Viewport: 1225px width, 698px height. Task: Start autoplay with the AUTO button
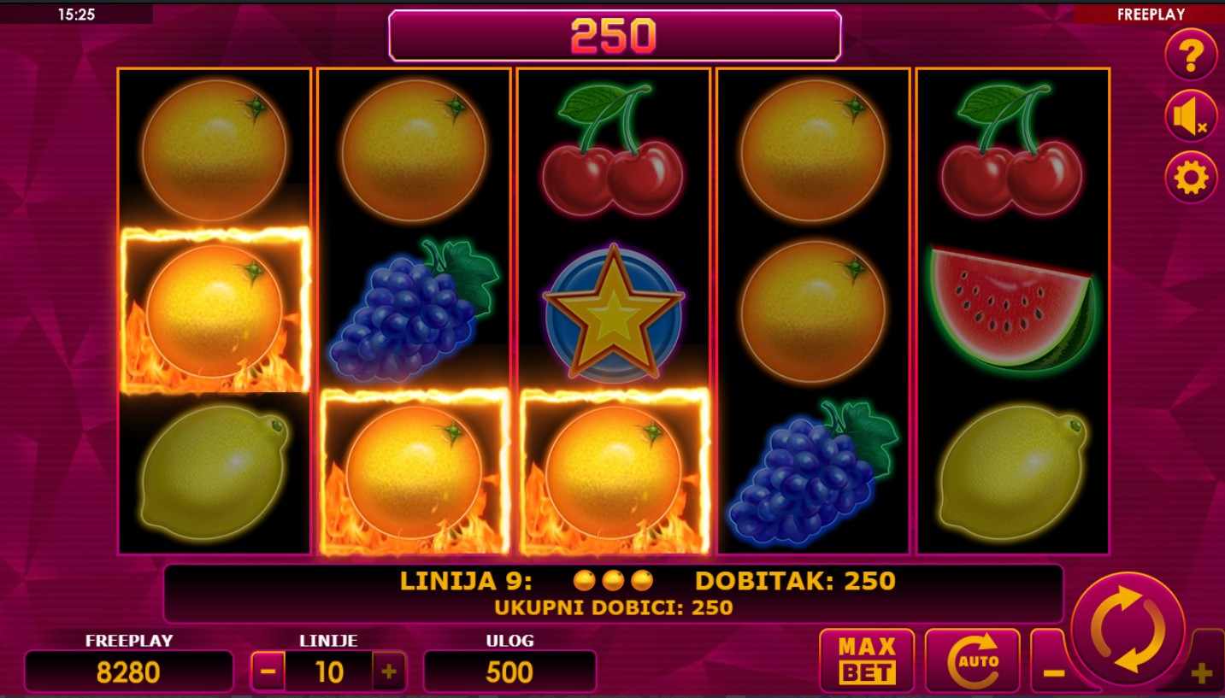click(x=973, y=660)
